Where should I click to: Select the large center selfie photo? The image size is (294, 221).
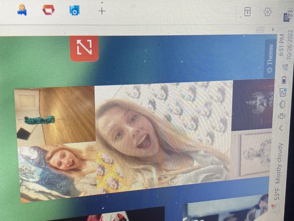click(x=162, y=132)
